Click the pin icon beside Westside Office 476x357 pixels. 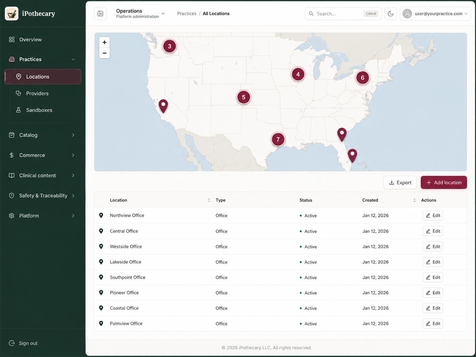tap(101, 247)
